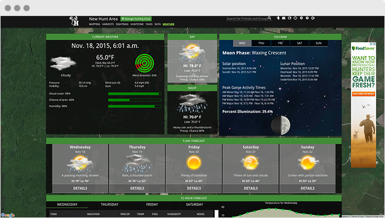The image size is (385, 218).
Task: Click the FoodSaver advertisement banner
Action: tap(364, 105)
